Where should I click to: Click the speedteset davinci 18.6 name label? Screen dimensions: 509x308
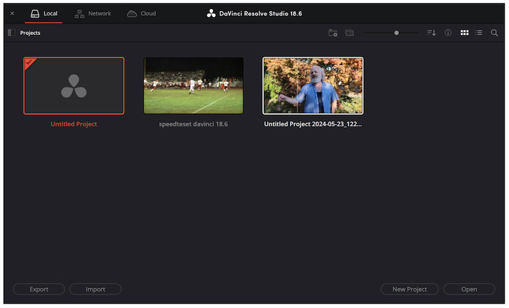[x=193, y=124]
